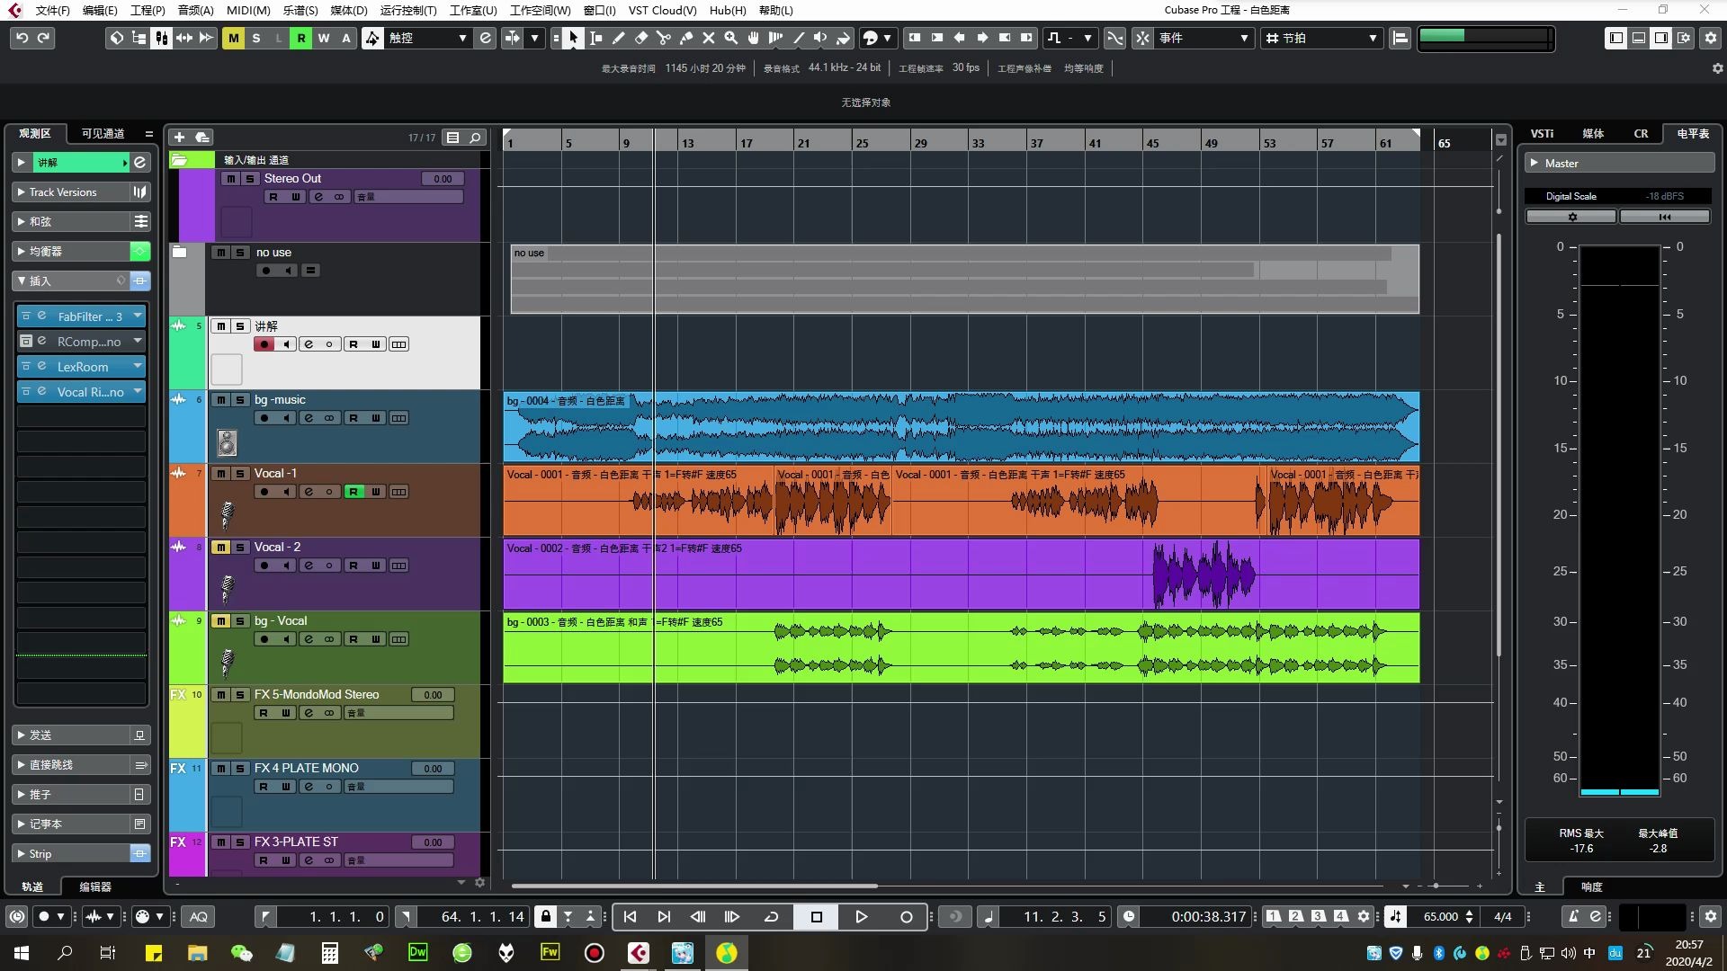This screenshot has width=1727, height=971.
Task: Toggle global Write automation W button
Action: click(324, 38)
